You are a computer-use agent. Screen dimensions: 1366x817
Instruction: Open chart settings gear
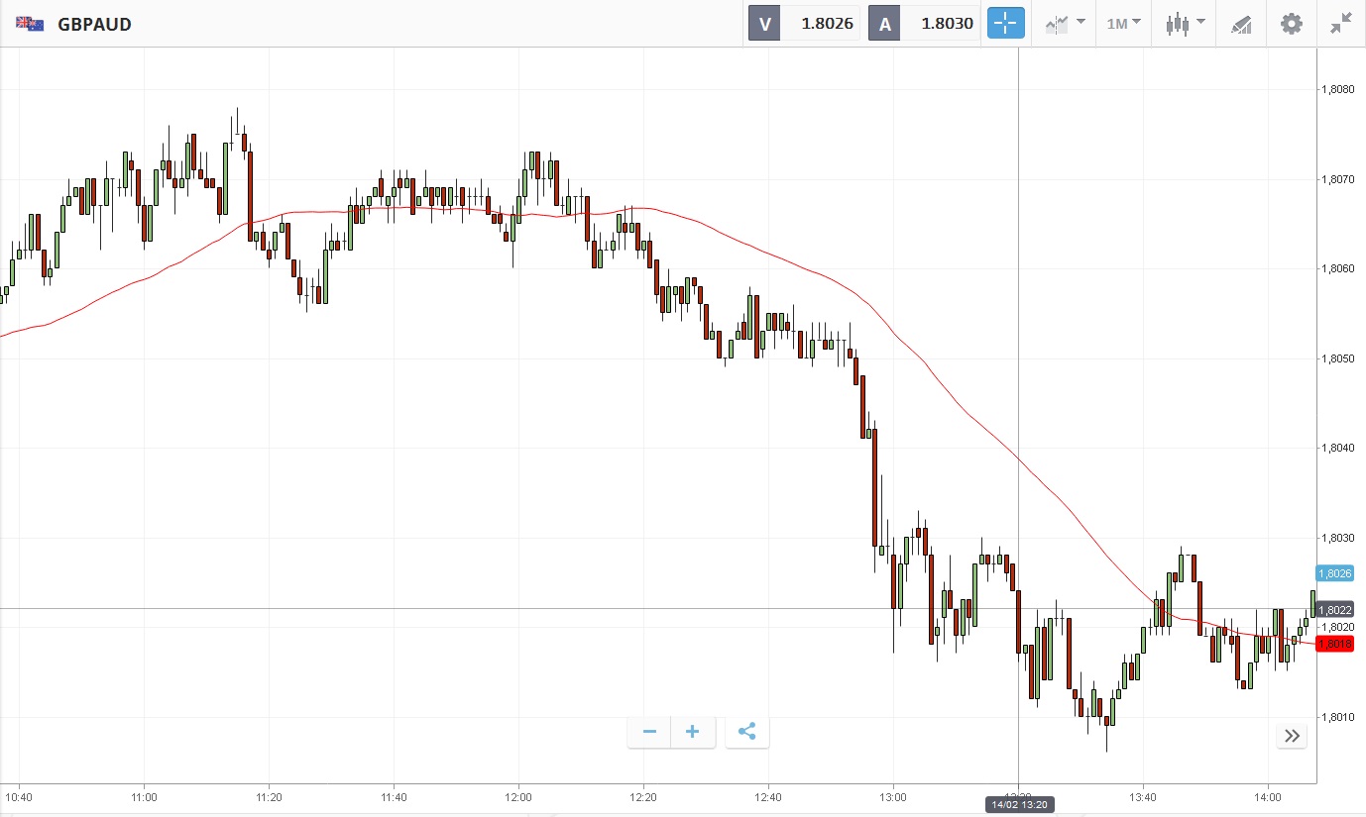pyautogui.click(x=1291, y=24)
